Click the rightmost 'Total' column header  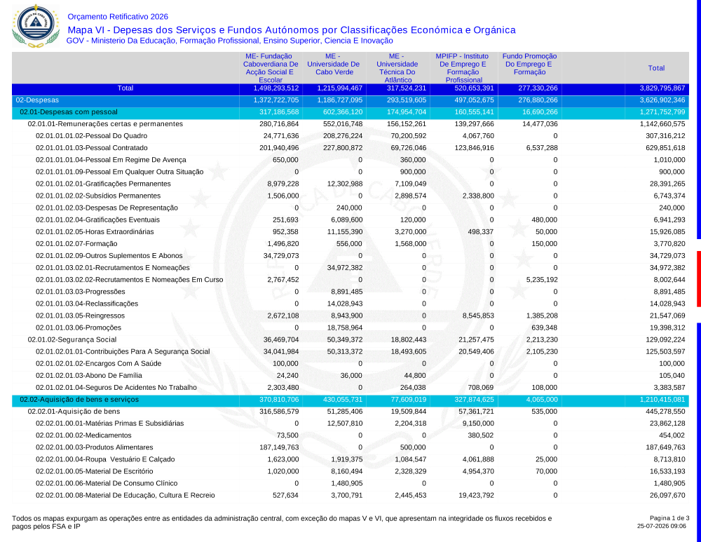(x=656, y=68)
